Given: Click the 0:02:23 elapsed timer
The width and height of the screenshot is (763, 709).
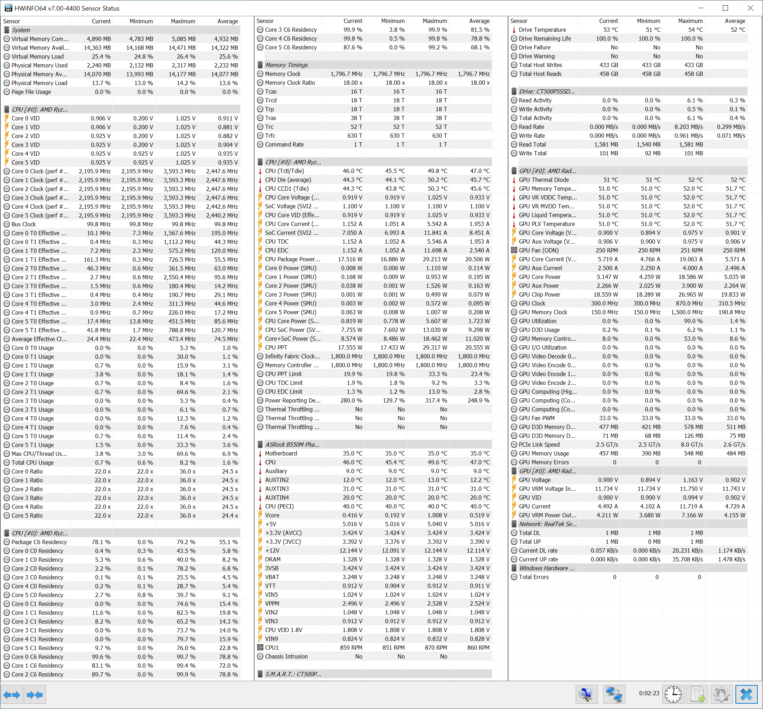Looking at the screenshot, I should tap(649, 693).
